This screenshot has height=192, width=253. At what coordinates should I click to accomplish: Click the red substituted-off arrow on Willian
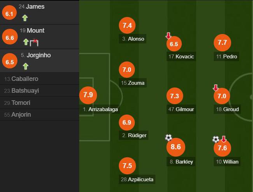(223, 139)
